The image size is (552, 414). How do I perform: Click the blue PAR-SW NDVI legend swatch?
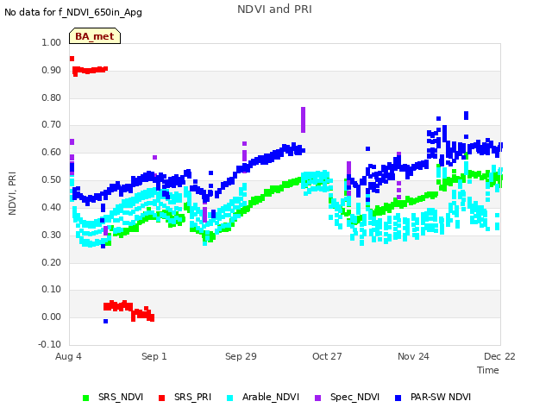tap(398, 398)
